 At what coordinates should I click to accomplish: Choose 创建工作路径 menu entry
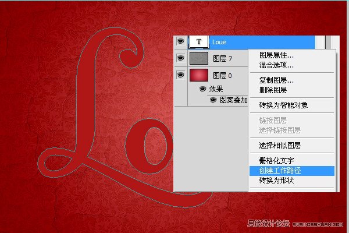(x=292, y=171)
